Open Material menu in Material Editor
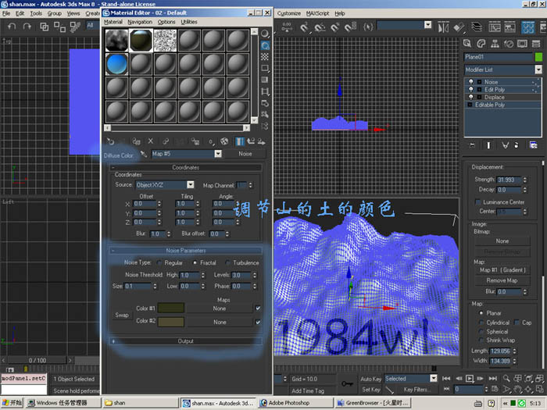Image resolution: width=547 pixels, height=410 pixels. pyautogui.click(x=113, y=22)
